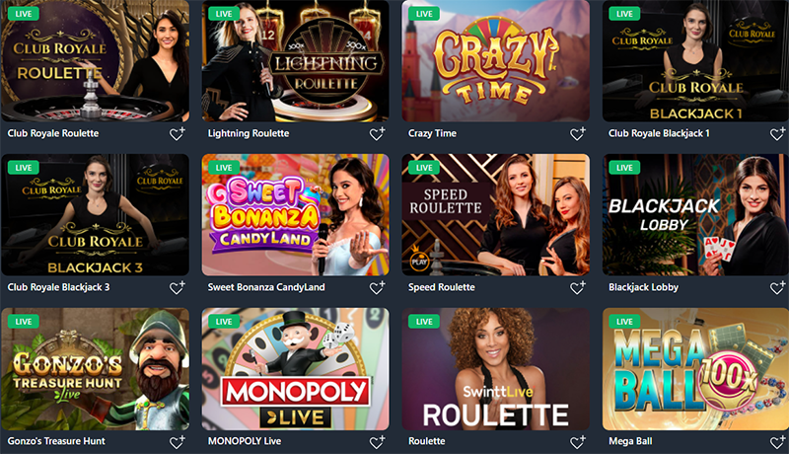Screen dimensions: 789x454
Task: Add SwinttLive Roulette to favorites
Action: tap(577, 442)
